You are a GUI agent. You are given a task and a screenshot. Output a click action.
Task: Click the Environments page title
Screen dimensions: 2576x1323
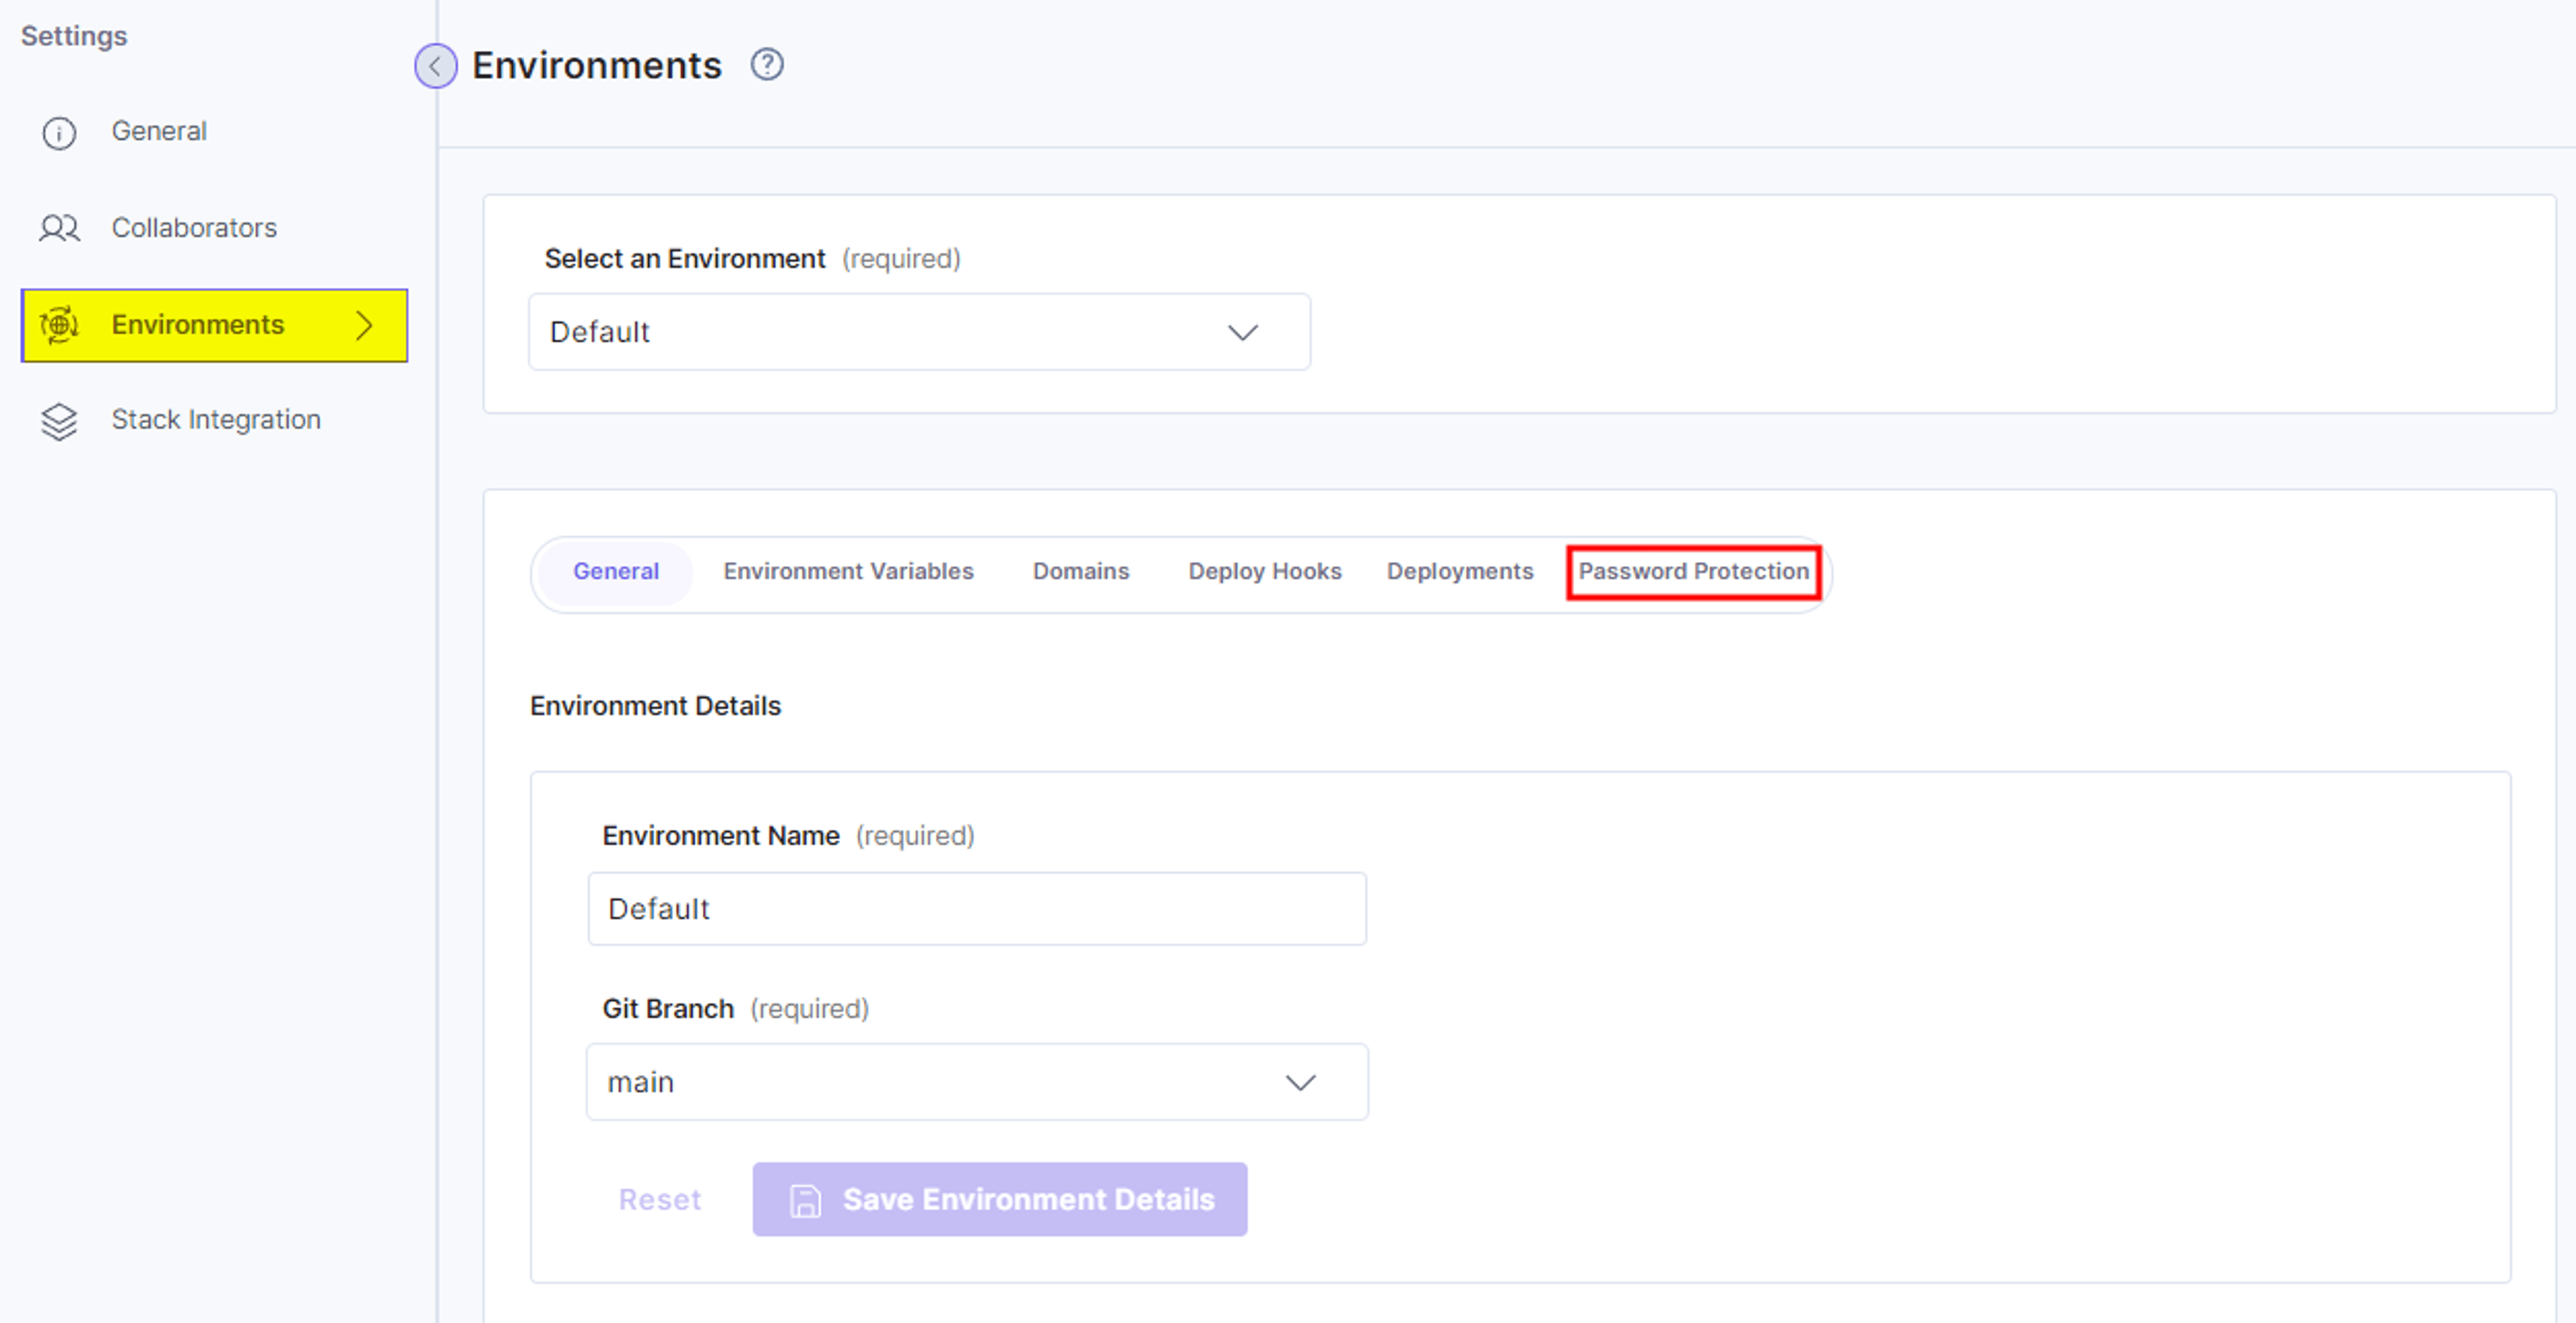(x=597, y=66)
